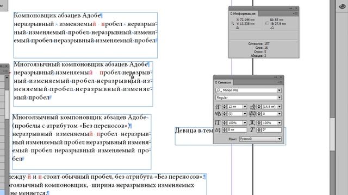Open the horizontal scale dropdown arrow
348x195 pixels.
click(x=279, y=123)
